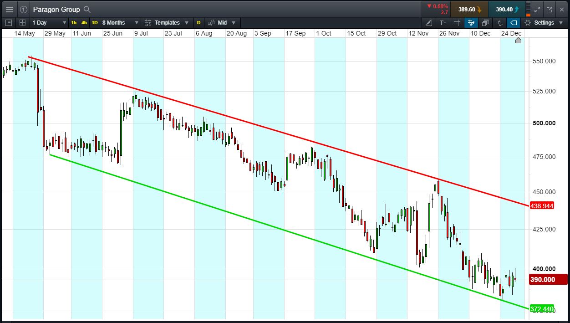Click the overlapping windows compare icon

coord(485,22)
